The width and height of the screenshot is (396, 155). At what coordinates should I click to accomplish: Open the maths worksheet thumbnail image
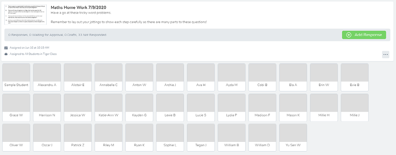26,14
